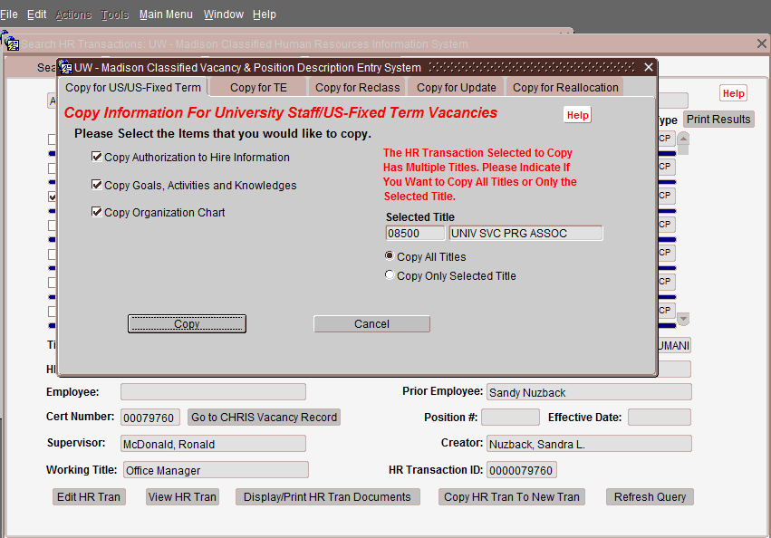Viewport: 771px width, 538px height.
Task: Click the Print Results button
Action: (x=718, y=119)
